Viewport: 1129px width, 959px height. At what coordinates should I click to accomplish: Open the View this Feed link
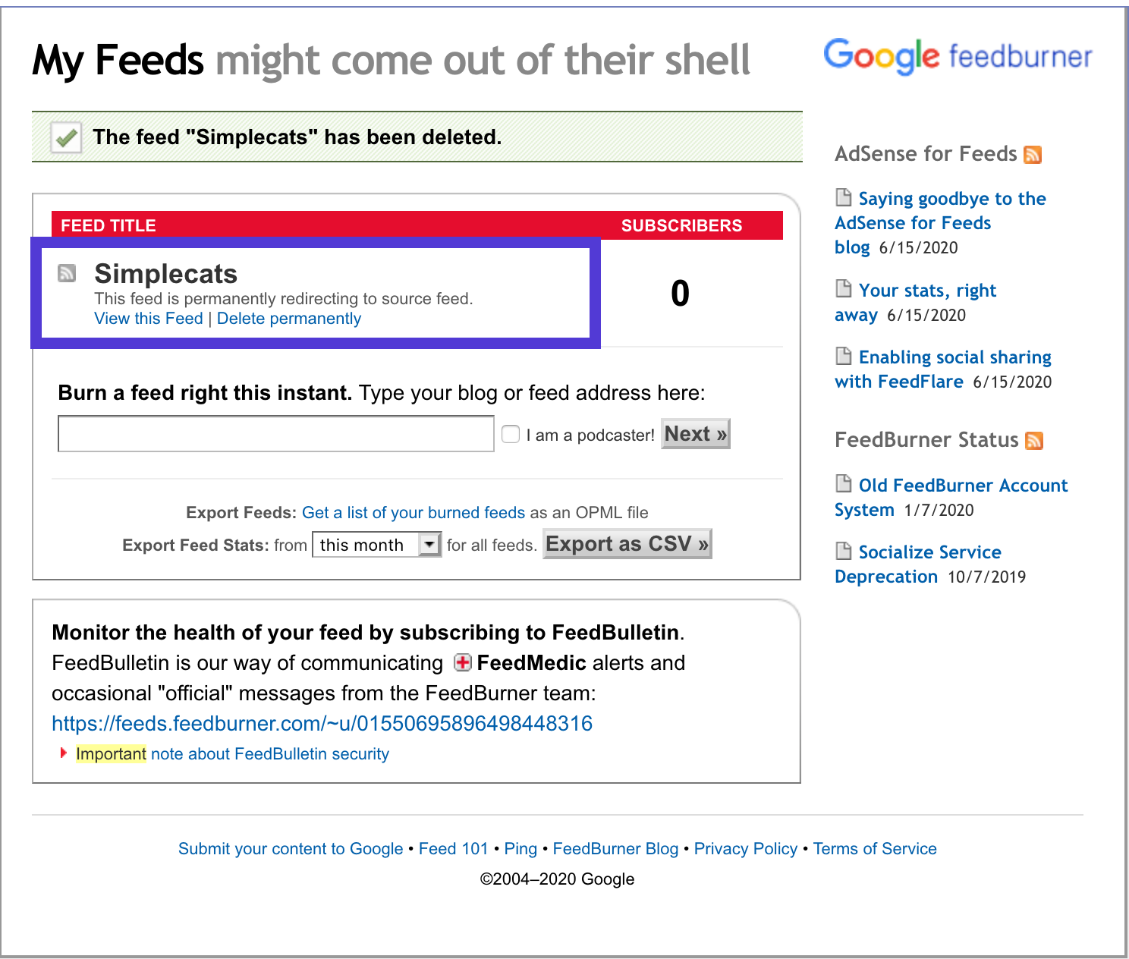[149, 319]
